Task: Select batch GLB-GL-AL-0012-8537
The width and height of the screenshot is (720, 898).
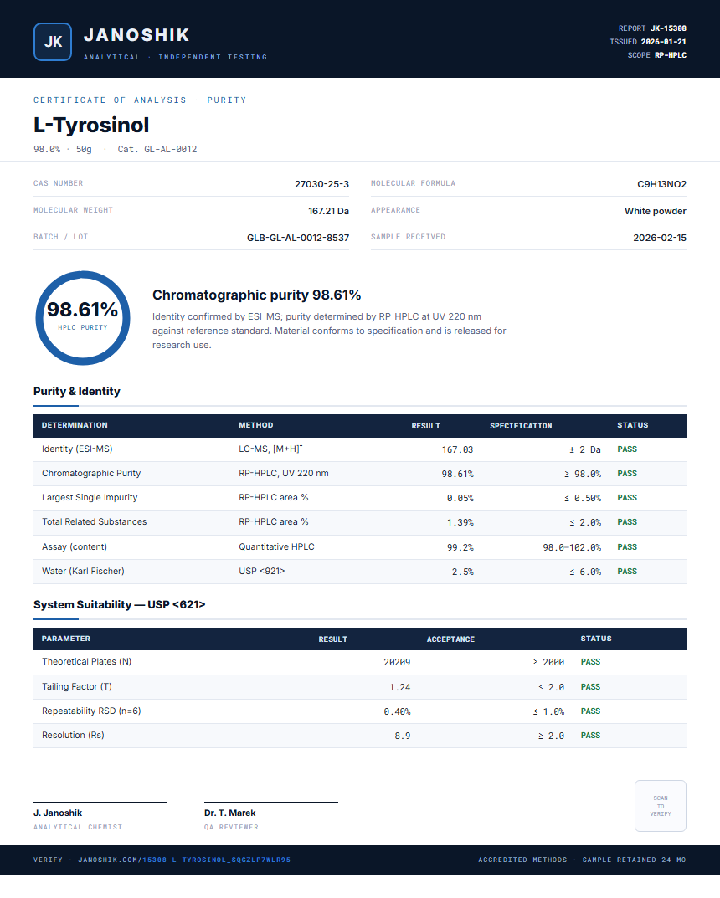Action: 298,238
